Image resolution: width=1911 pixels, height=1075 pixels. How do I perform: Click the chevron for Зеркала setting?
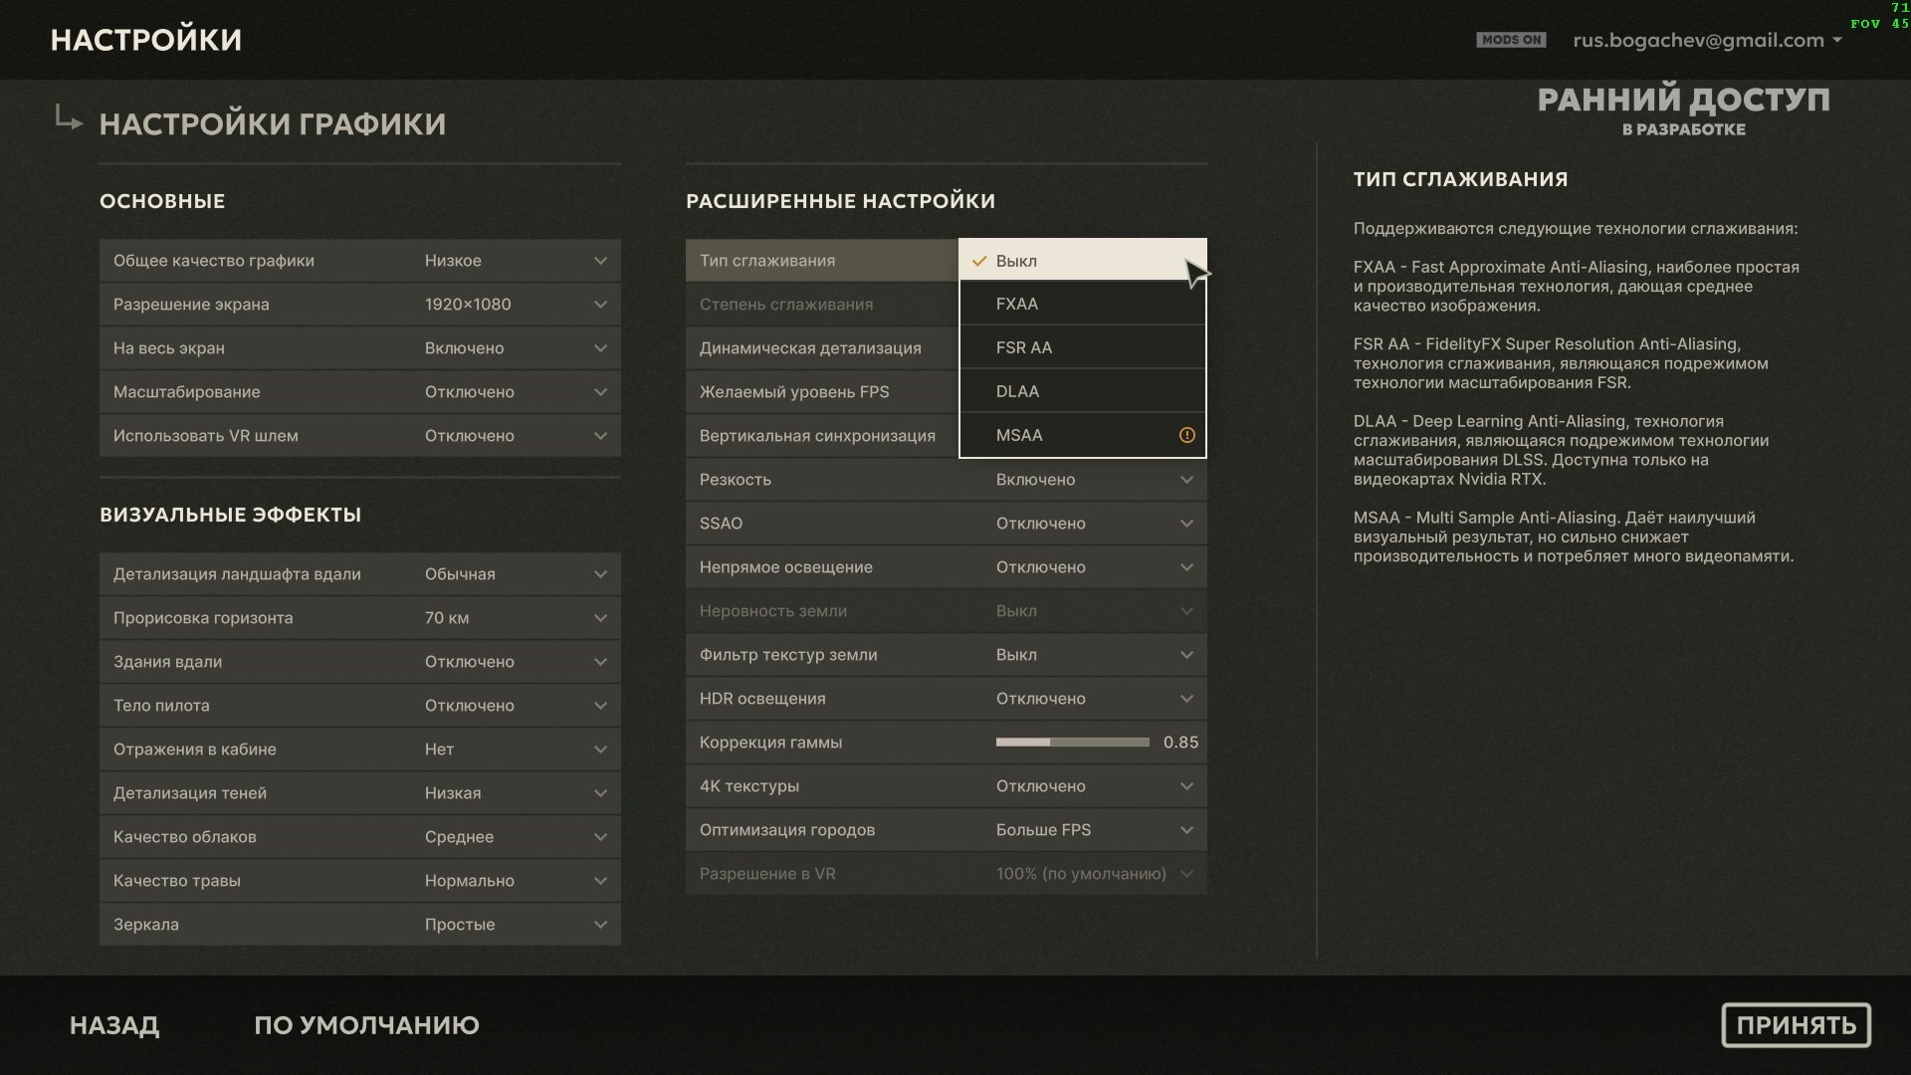pos(600,925)
